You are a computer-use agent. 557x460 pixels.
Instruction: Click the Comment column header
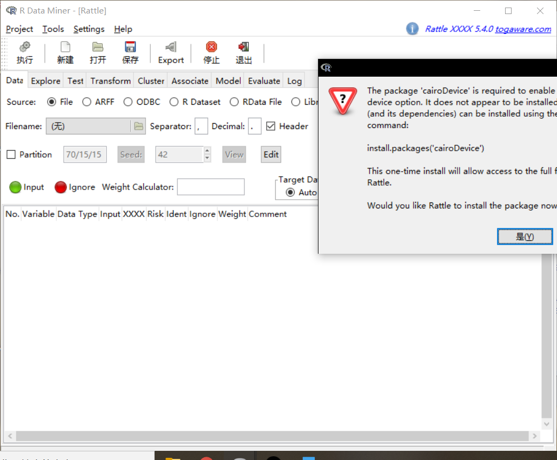tap(268, 214)
